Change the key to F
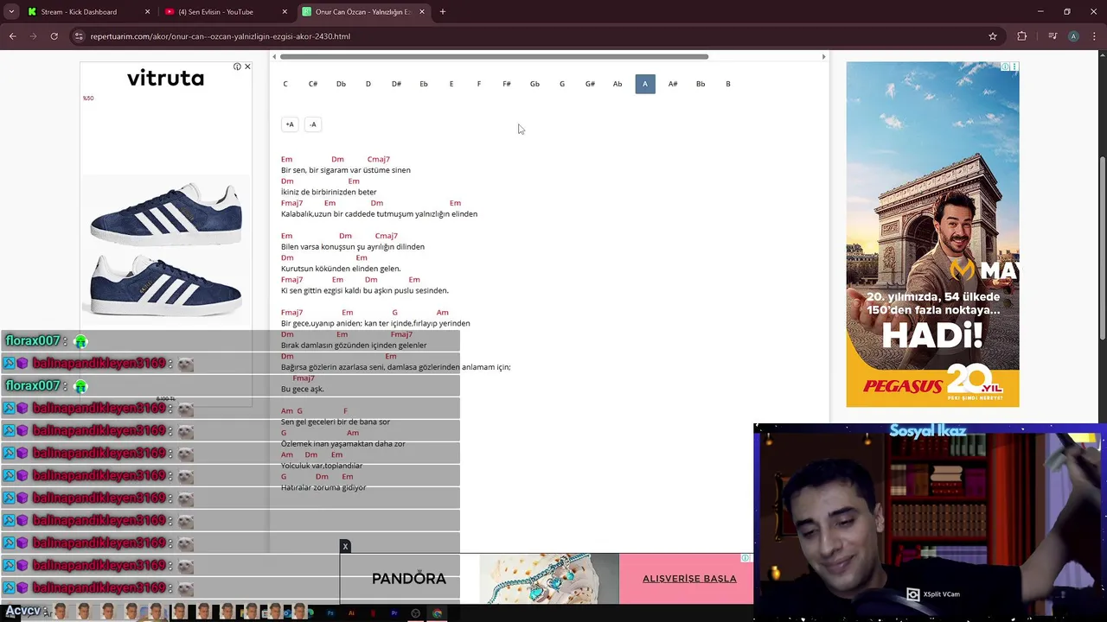The width and height of the screenshot is (1107, 622). pyautogui.click(x=479, y=84)
